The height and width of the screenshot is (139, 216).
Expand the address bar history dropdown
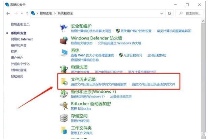[162, 13]
